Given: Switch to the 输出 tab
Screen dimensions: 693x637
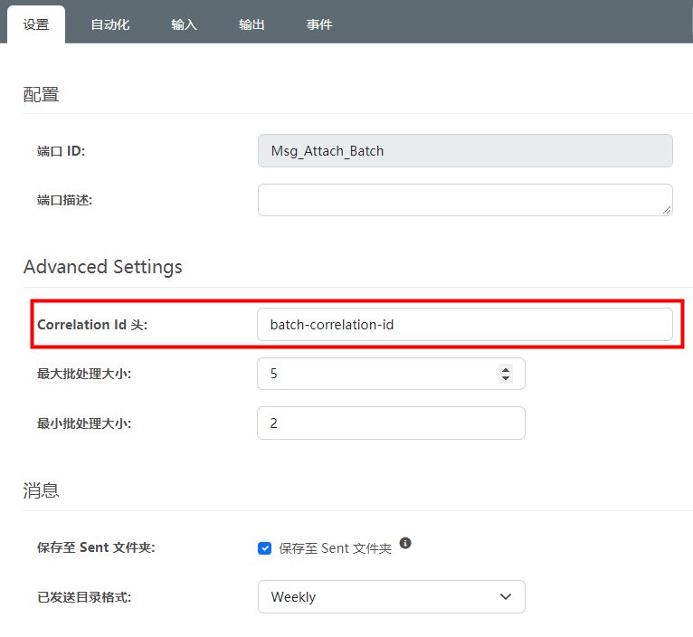Looking at the screenshot, I should (x=252, y=24).
